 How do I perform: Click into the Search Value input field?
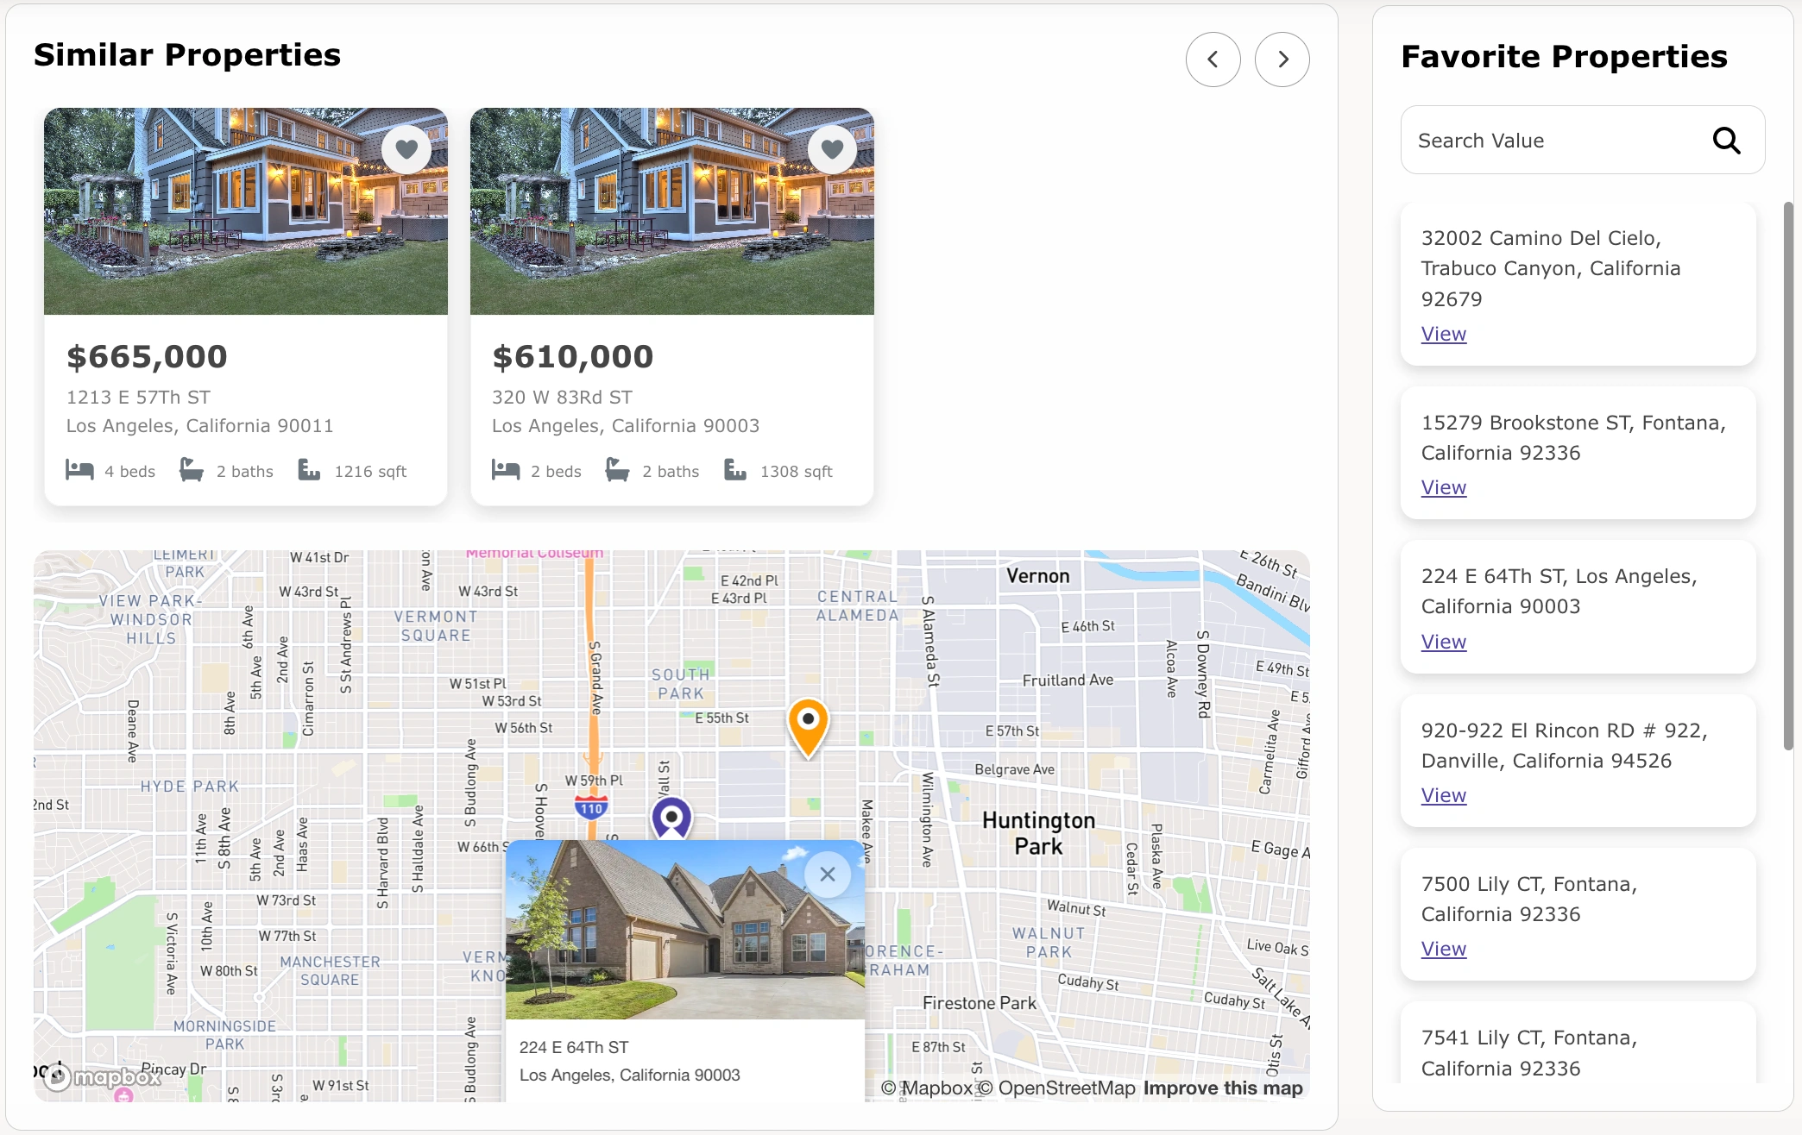(1545, 140)
